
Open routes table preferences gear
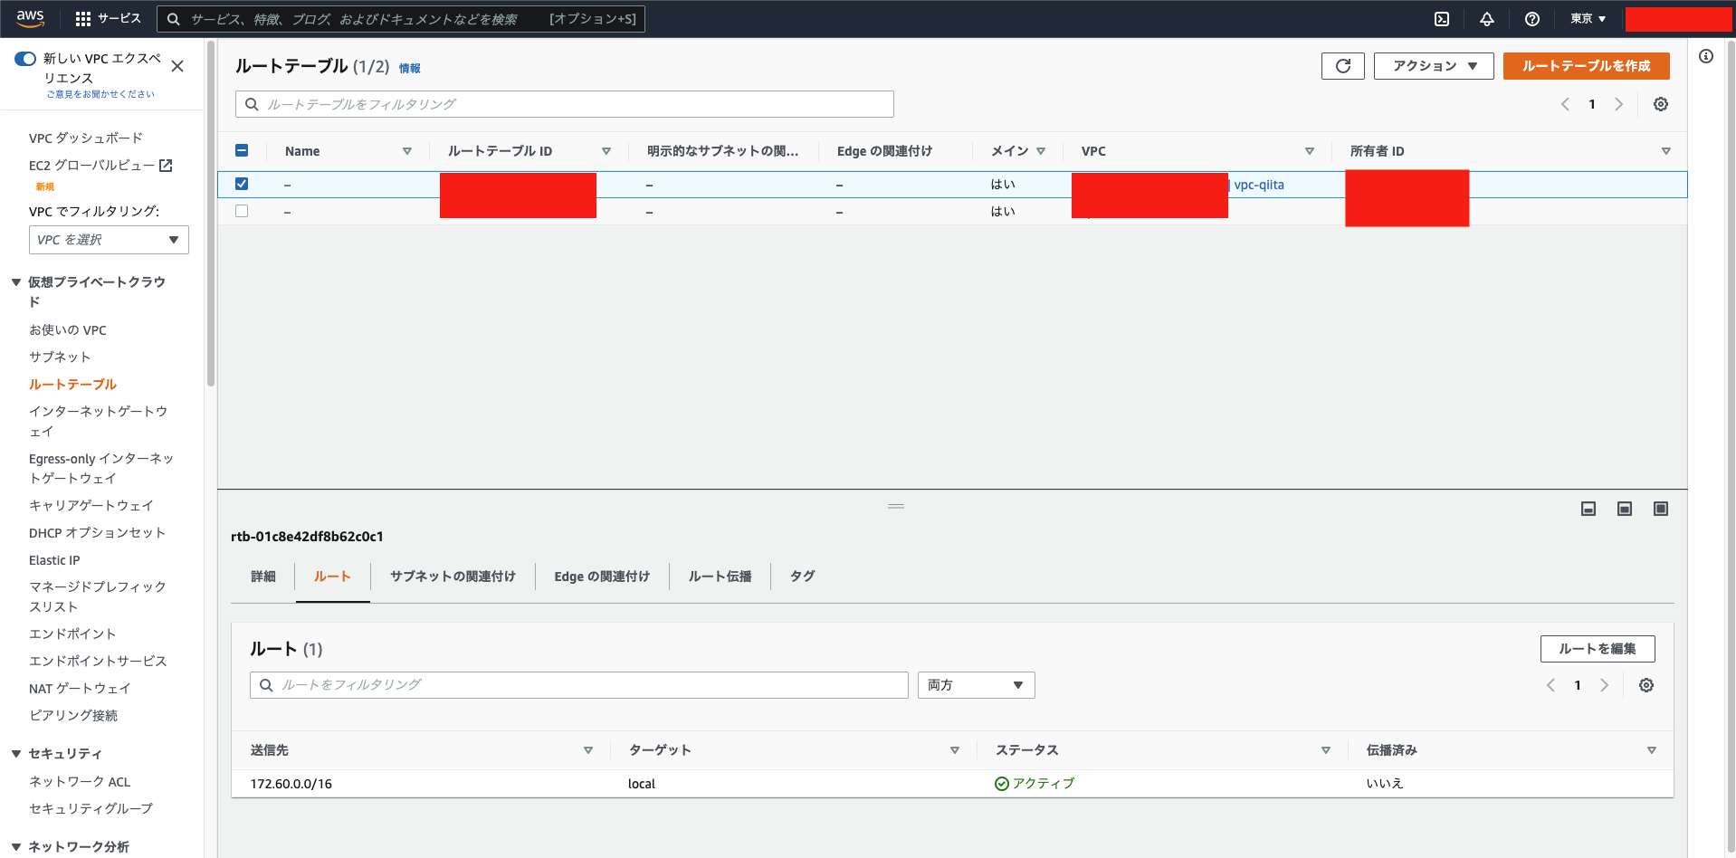pyautogui.click(x=1646, y=685)
